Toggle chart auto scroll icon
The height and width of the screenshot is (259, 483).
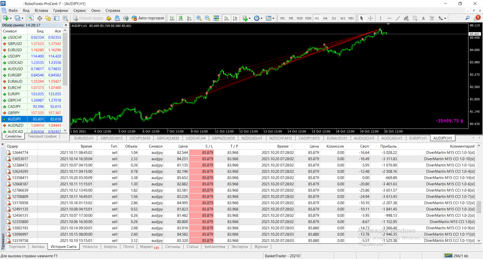pyautogui.click(x=227, y=18)
